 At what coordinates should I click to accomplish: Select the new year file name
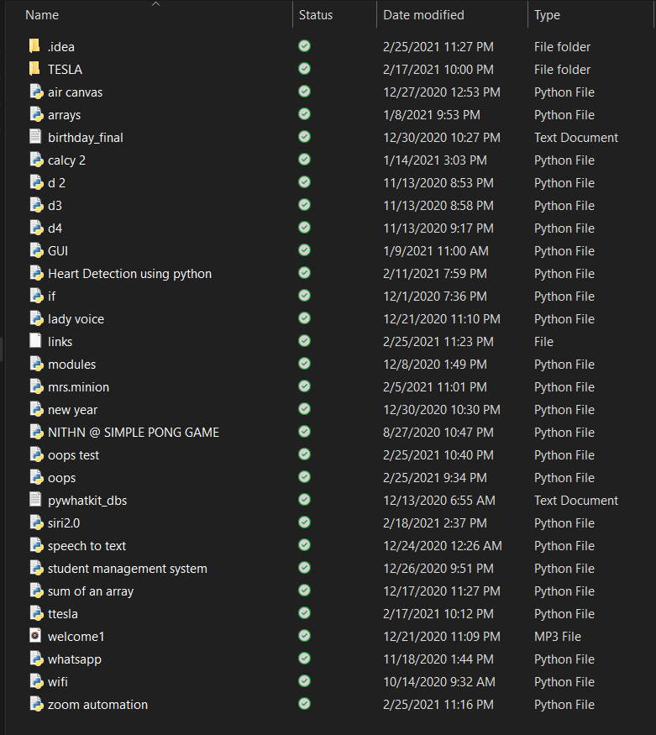pyautogui.click(x=72, y=410)
